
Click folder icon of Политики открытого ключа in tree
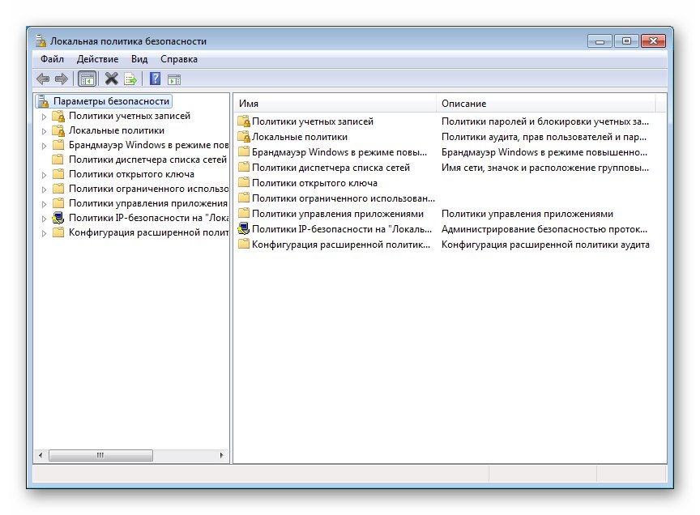click(58, 174)
